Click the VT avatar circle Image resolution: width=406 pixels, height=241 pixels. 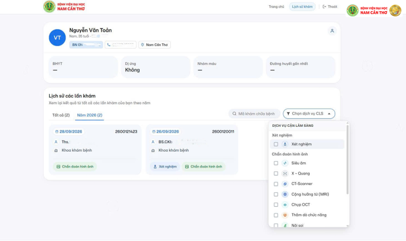pos(57,38)
